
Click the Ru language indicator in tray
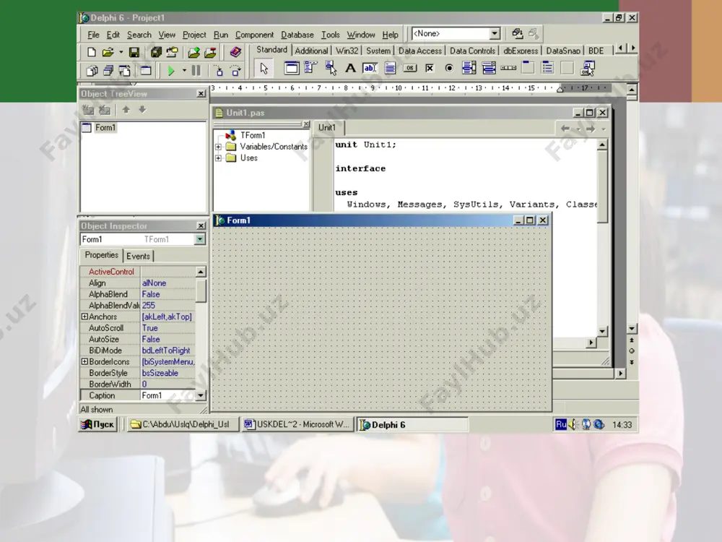(x=561, y=424)
